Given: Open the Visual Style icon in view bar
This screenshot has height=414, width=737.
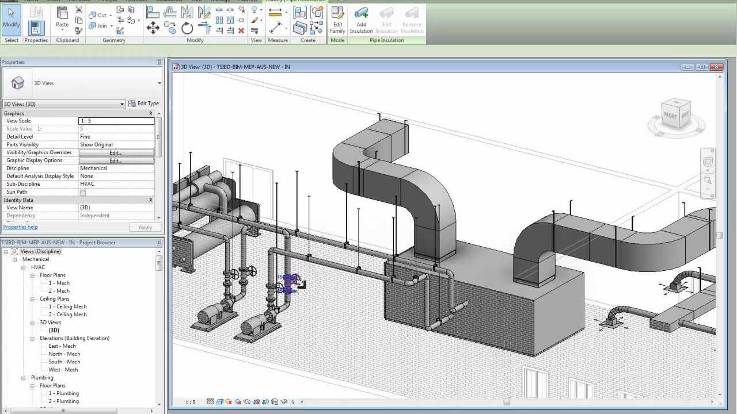Looking at the screenshot, I should pos(220,402).
